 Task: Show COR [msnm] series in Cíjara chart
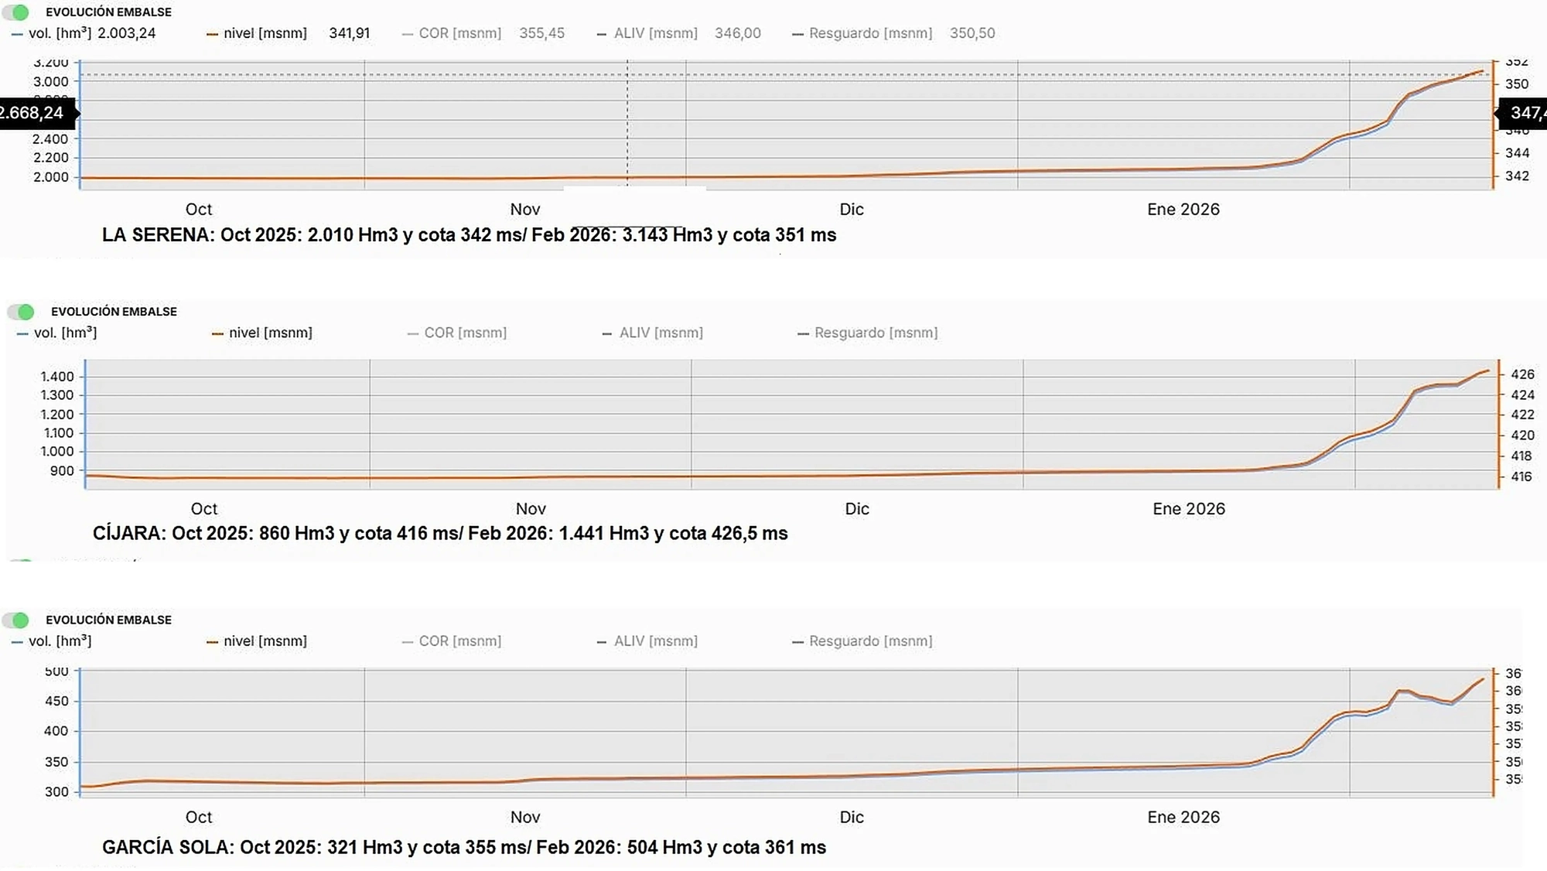[457, 333]
